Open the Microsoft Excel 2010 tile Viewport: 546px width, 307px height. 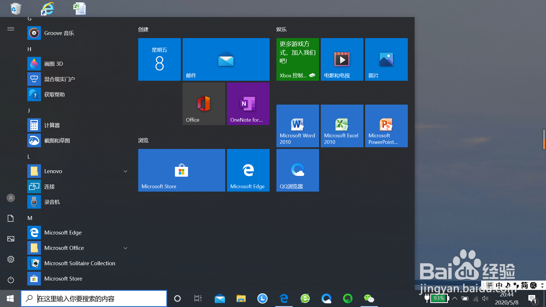tap(342, 126)
